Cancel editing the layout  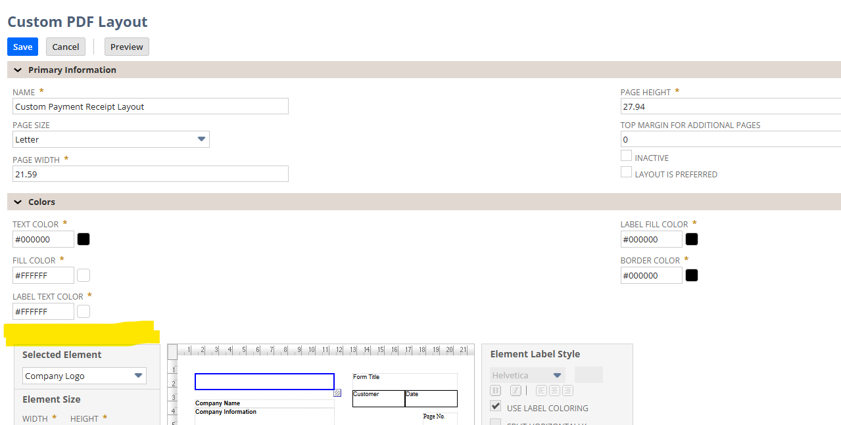pyautogui.click(x=65, y=47)
